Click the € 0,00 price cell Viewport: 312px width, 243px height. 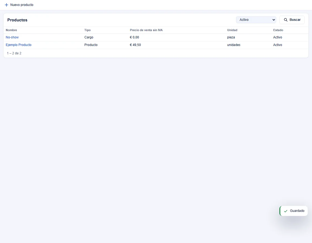point(135,37)
